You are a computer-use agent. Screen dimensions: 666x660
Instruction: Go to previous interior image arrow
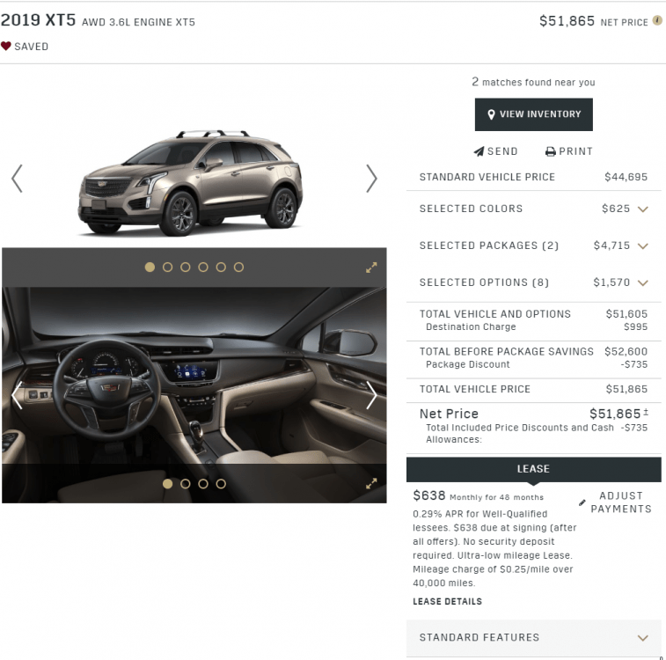tap(17, 395)
